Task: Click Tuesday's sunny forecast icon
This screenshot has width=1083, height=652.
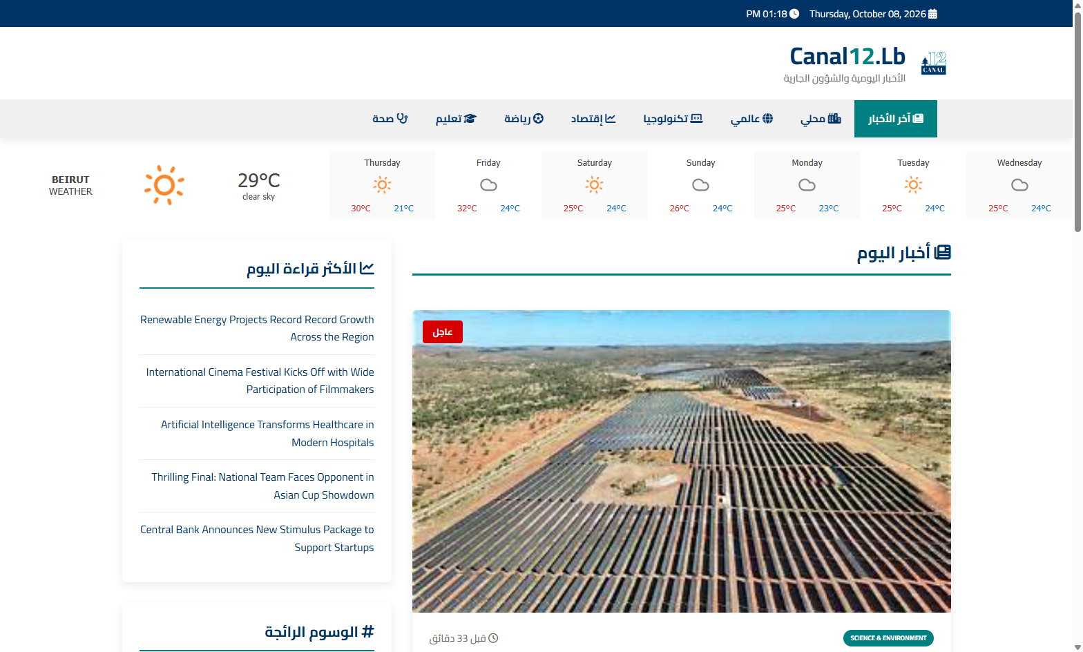Action: click(x=913, y=184)
